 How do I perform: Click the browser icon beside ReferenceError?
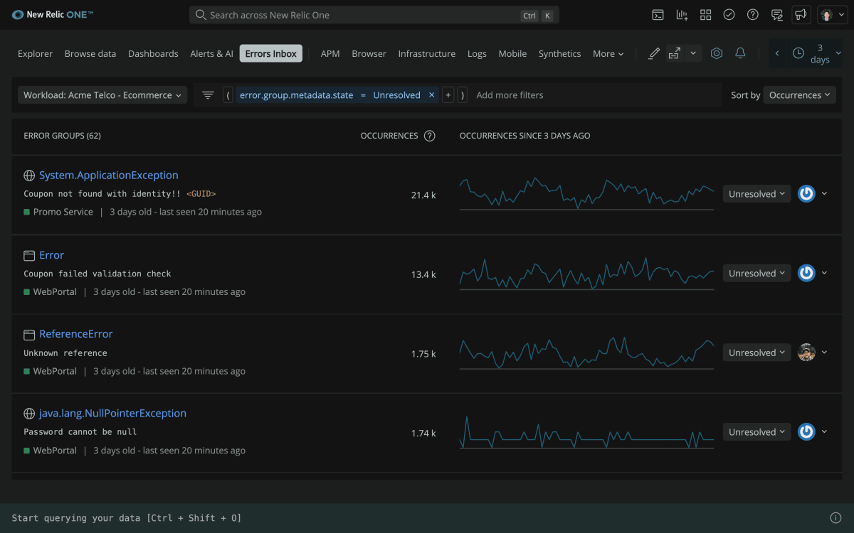click(x=29, y=334)
